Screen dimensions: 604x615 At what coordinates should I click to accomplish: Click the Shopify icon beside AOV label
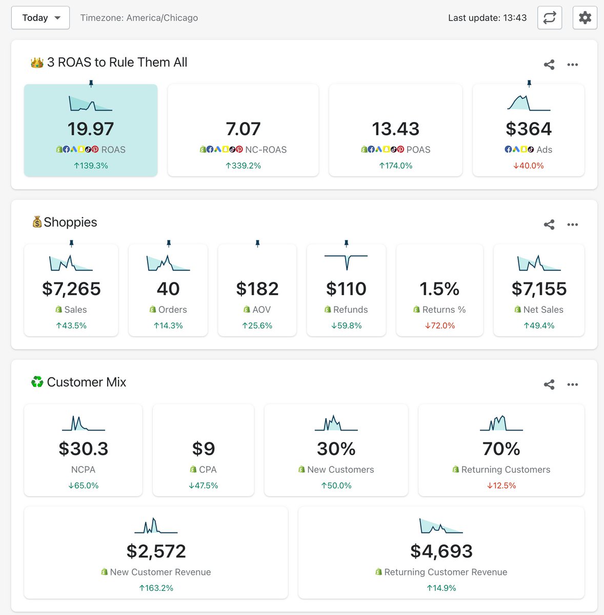coord(247,309)
